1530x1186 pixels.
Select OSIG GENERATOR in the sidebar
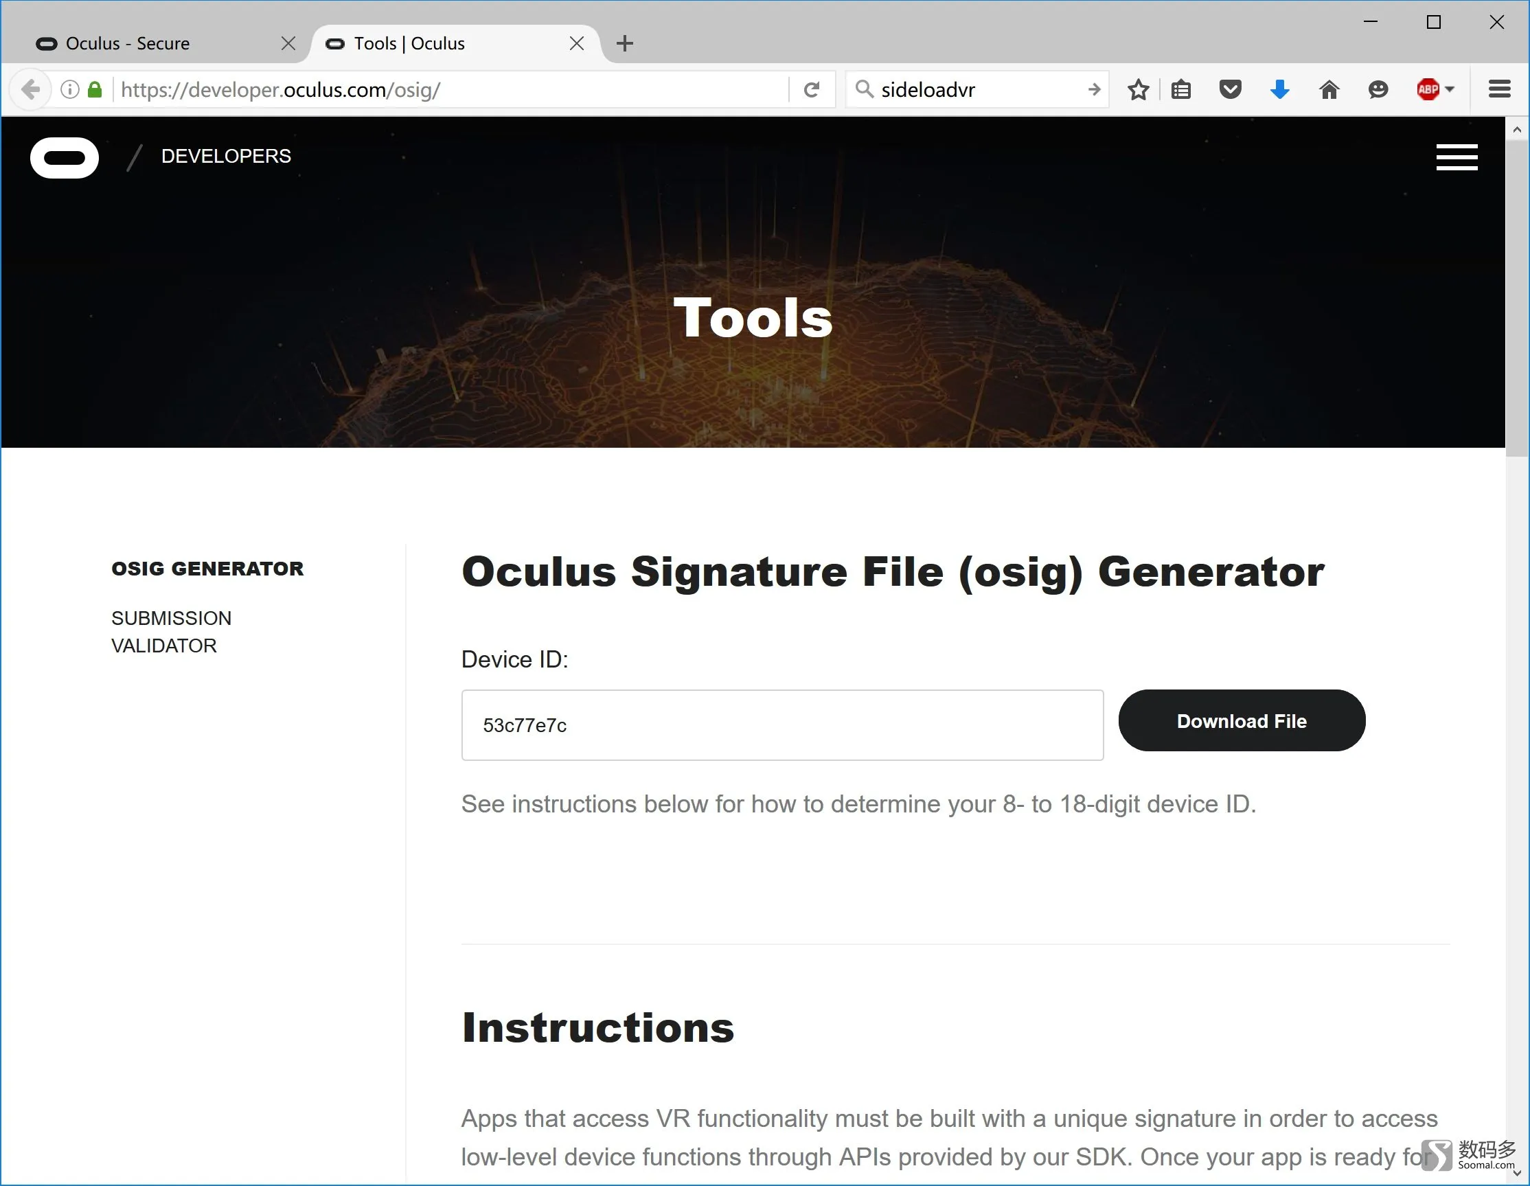tap(207, 568)
